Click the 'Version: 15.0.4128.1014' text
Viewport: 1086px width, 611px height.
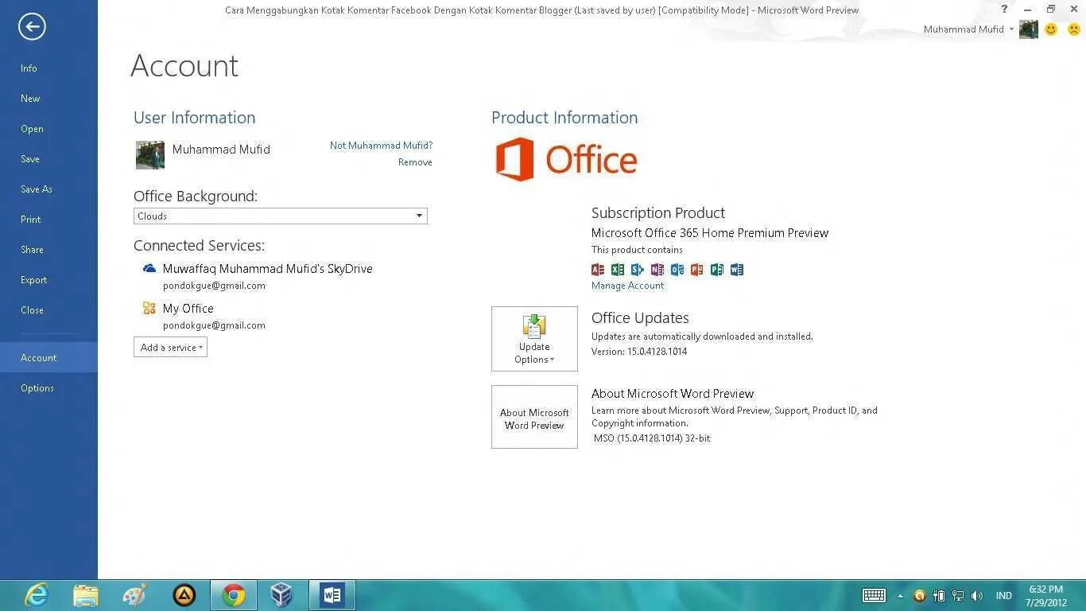pos(639,352)
